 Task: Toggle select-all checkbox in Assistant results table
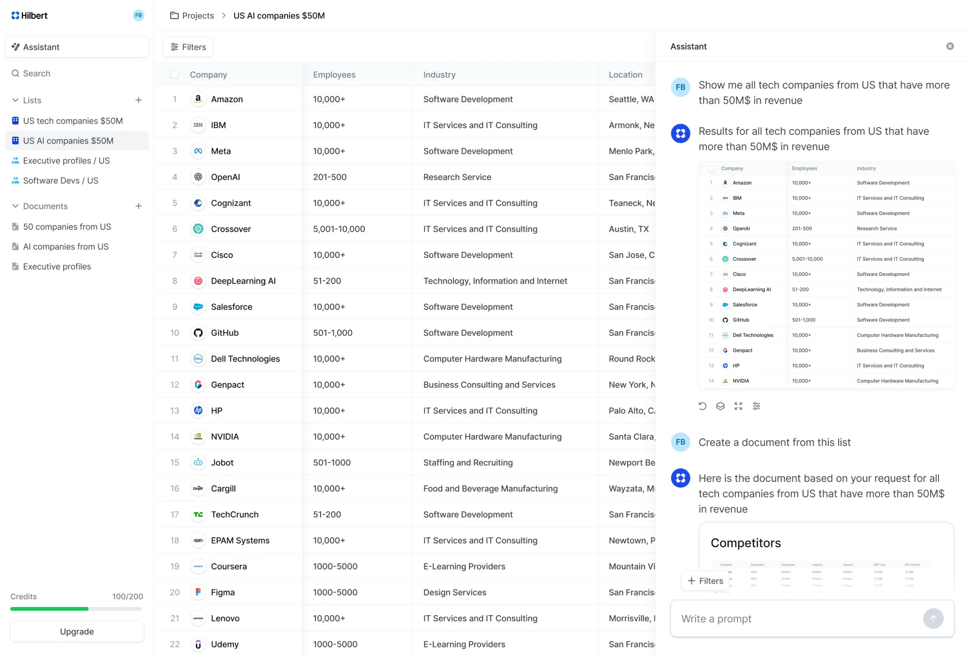[711, 169]
